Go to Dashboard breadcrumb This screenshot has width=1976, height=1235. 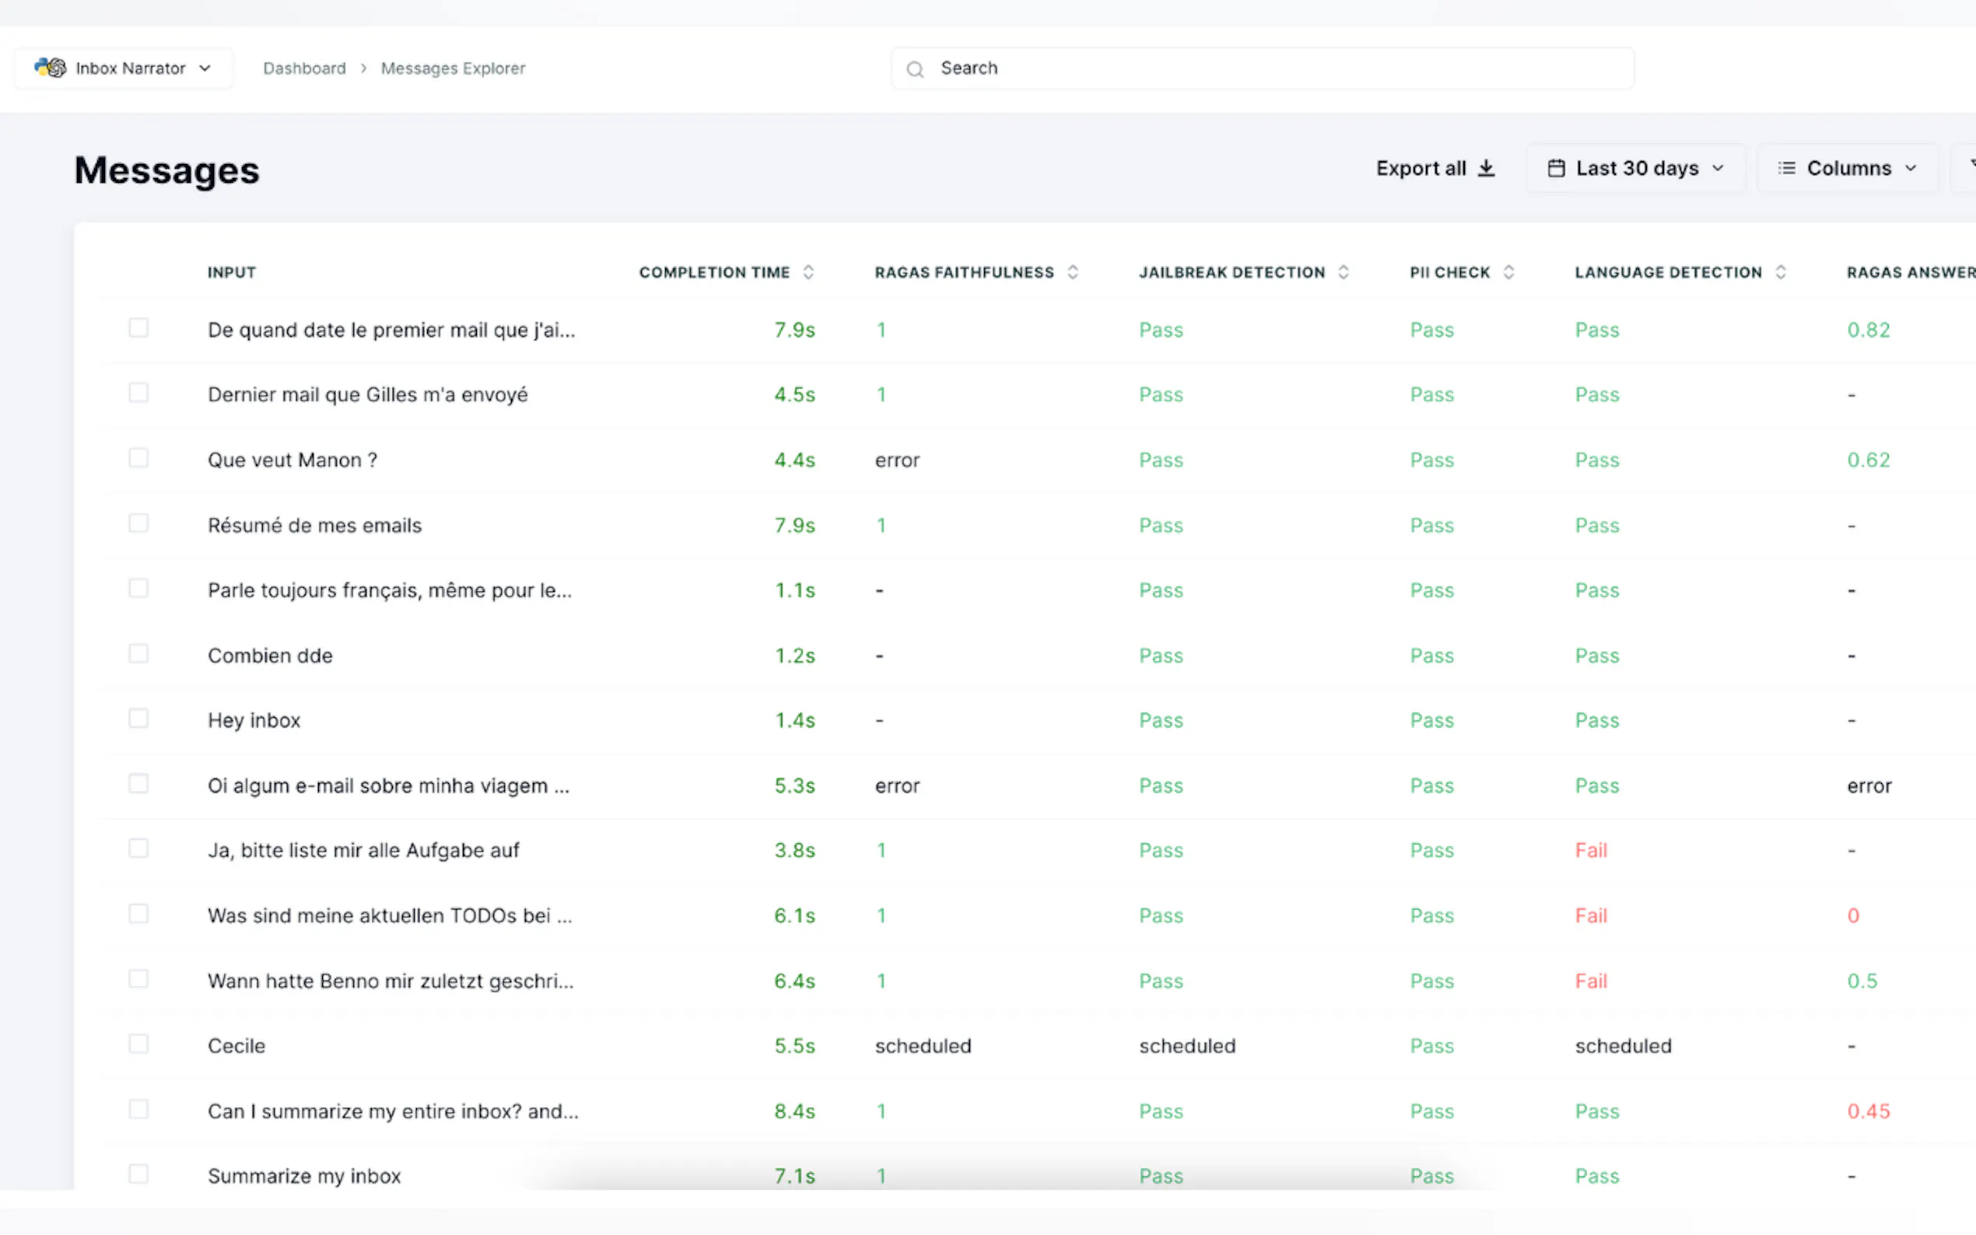tap(304, 68)
